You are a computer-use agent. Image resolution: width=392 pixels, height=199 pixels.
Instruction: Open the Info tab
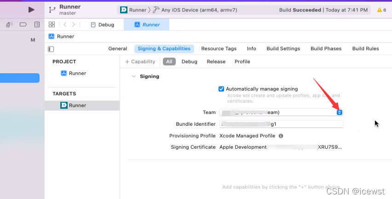point(252,48)
